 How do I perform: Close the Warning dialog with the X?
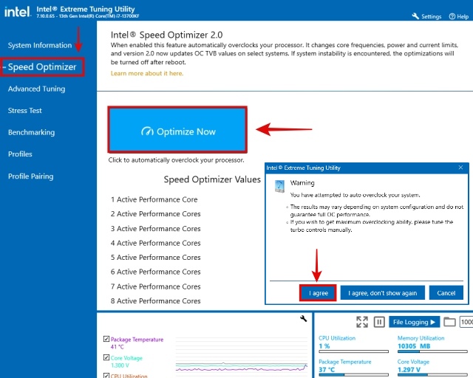click(x=461, y=168)
